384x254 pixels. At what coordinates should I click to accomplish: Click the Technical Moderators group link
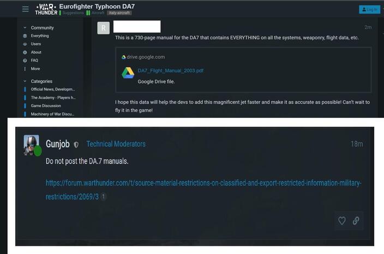click(116, 144)
